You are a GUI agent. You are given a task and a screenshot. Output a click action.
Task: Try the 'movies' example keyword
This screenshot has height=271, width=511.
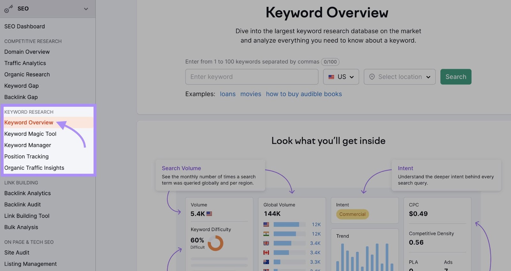pyautogui.click(x=251, y=94)
